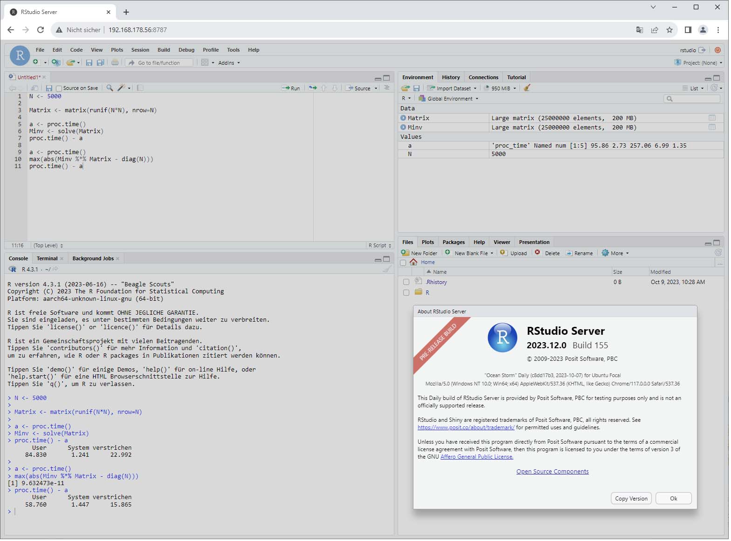Open the Affero General Public License link
The height and width of the screenshot is (541, 731).
click(x=476, y=457)
